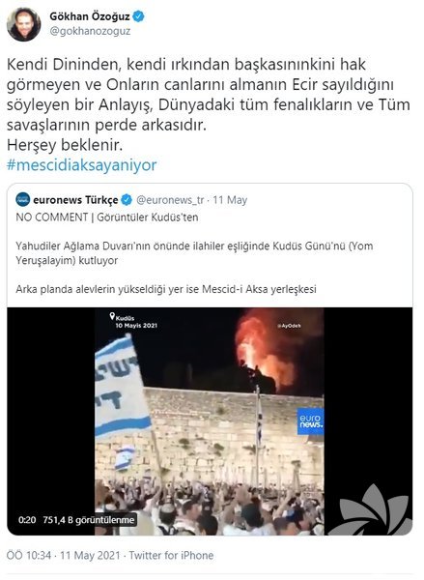Image resolution: width=424 pixels, height=580 pixels.
Task: Click the Gökhan Özoğuz display name
Action: pyautogui.click(x=90, y=16)
